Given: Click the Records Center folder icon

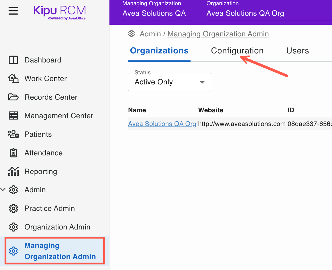Looking at the screenshot, I should 13,97.
